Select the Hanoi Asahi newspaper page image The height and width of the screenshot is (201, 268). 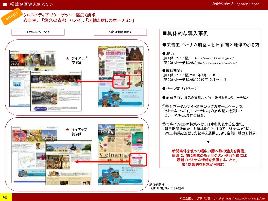(x=121, y=77)
